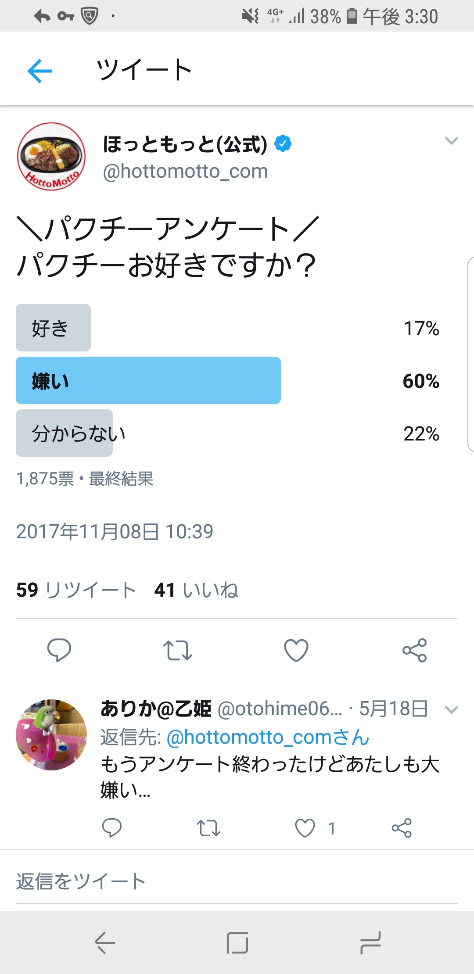This screenshot has height=974, width=474.
Task: Like ありか@乙姫's reply
Action: click(305, 828)
